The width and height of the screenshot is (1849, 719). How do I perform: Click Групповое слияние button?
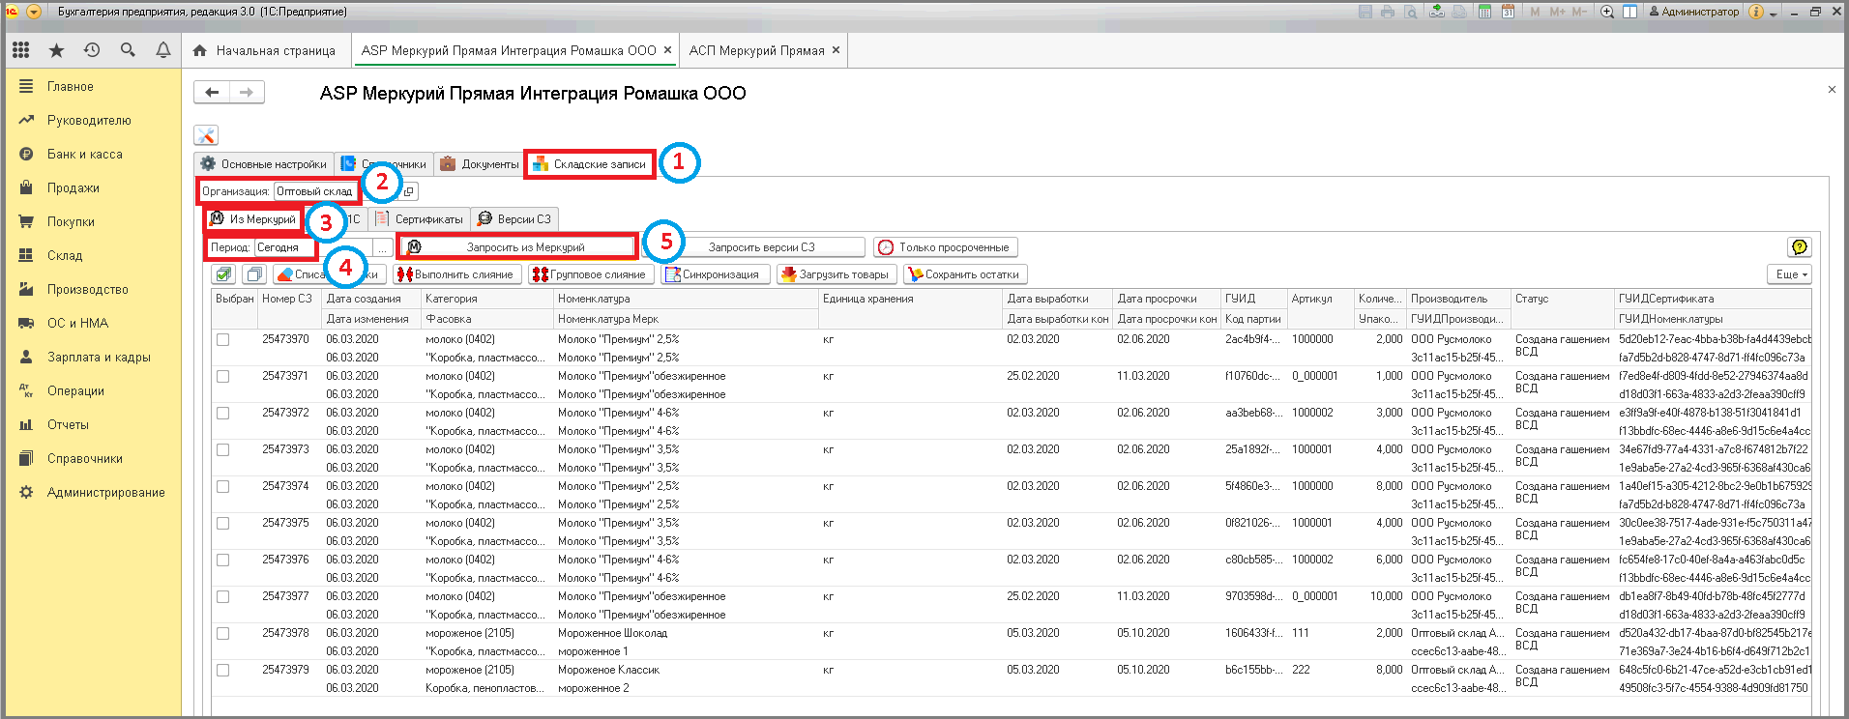591,274
